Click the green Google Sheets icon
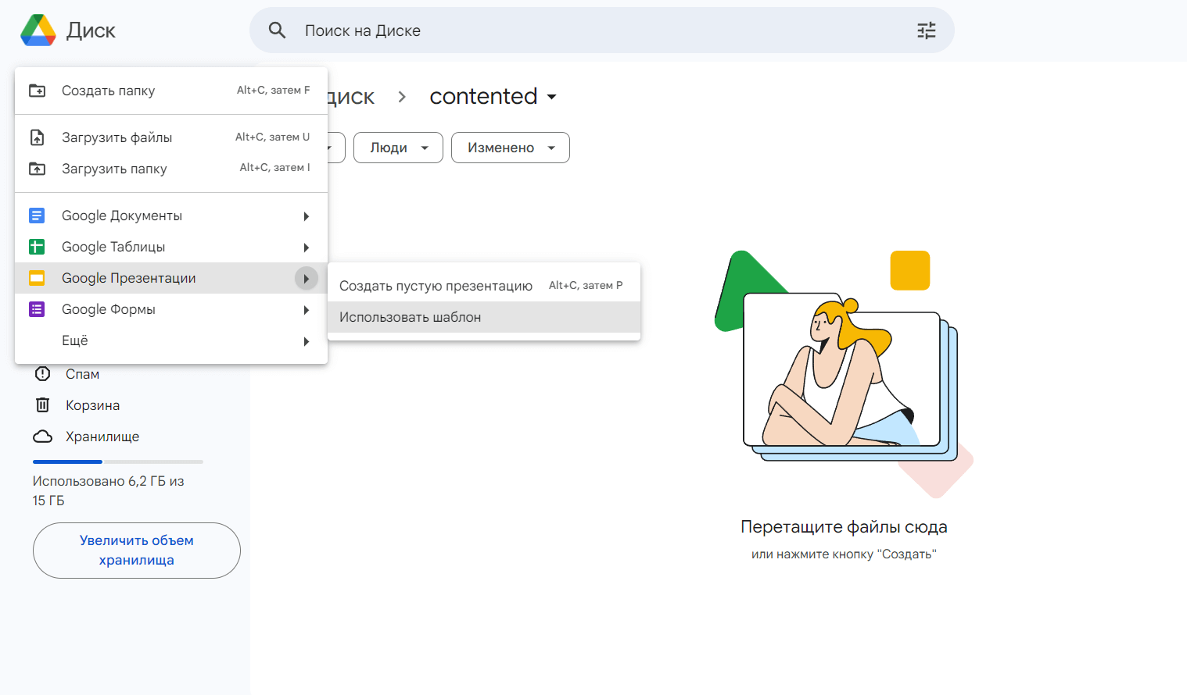This screenshot has height=695, width=1187. coord(37,247)
